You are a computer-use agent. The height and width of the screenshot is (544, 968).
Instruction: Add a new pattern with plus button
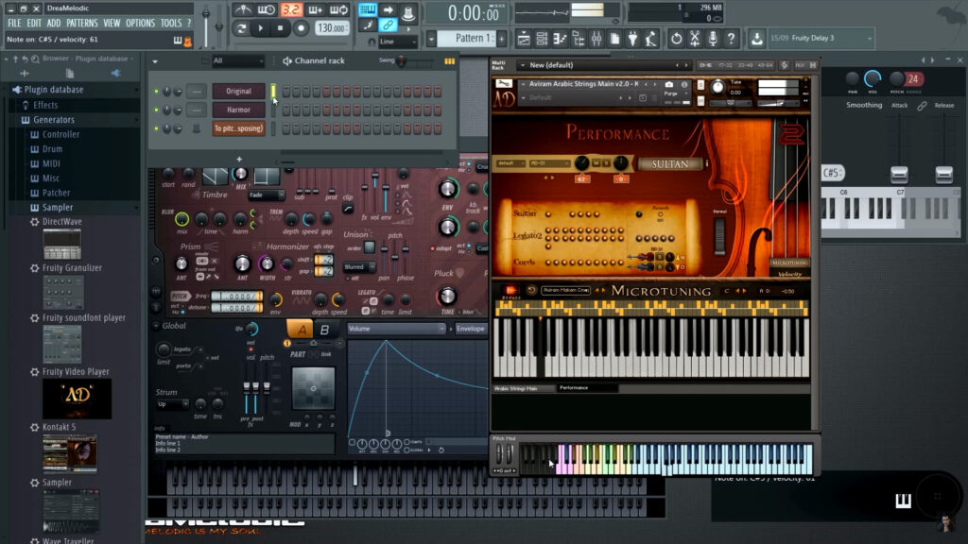click(502, 38)
